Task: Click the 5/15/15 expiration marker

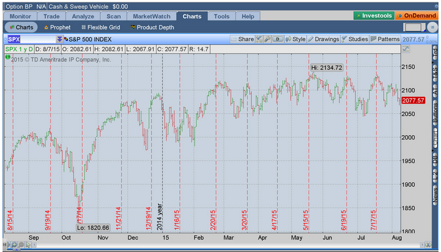Action: [305, 220]
